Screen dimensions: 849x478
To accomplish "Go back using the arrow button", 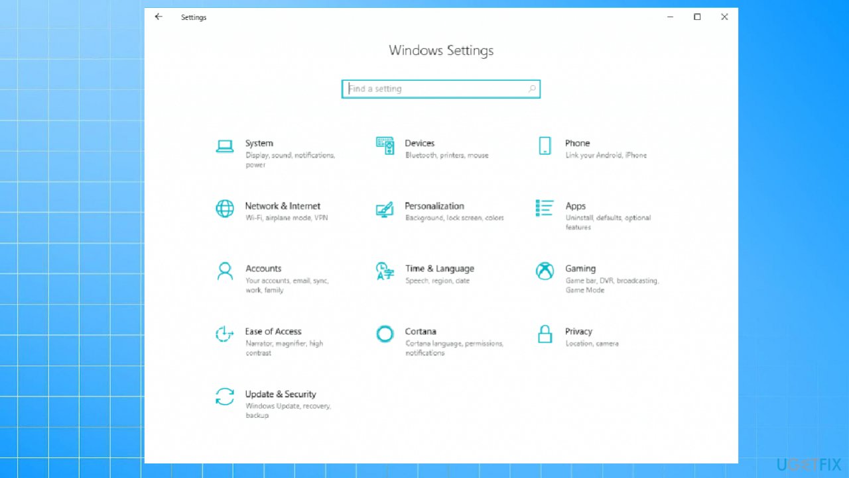I will (x=158, y=17).
